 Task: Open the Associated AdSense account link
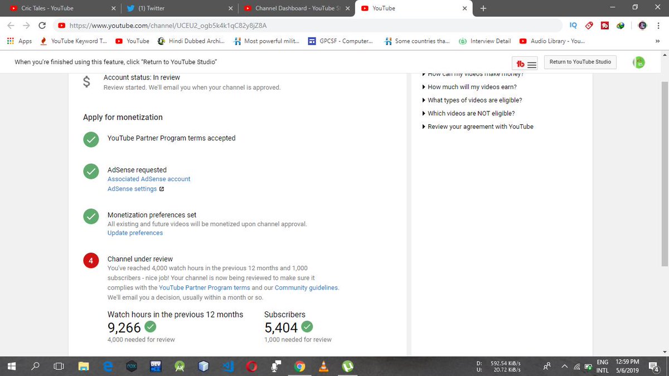pyautogui.click(x=149, y=179)
